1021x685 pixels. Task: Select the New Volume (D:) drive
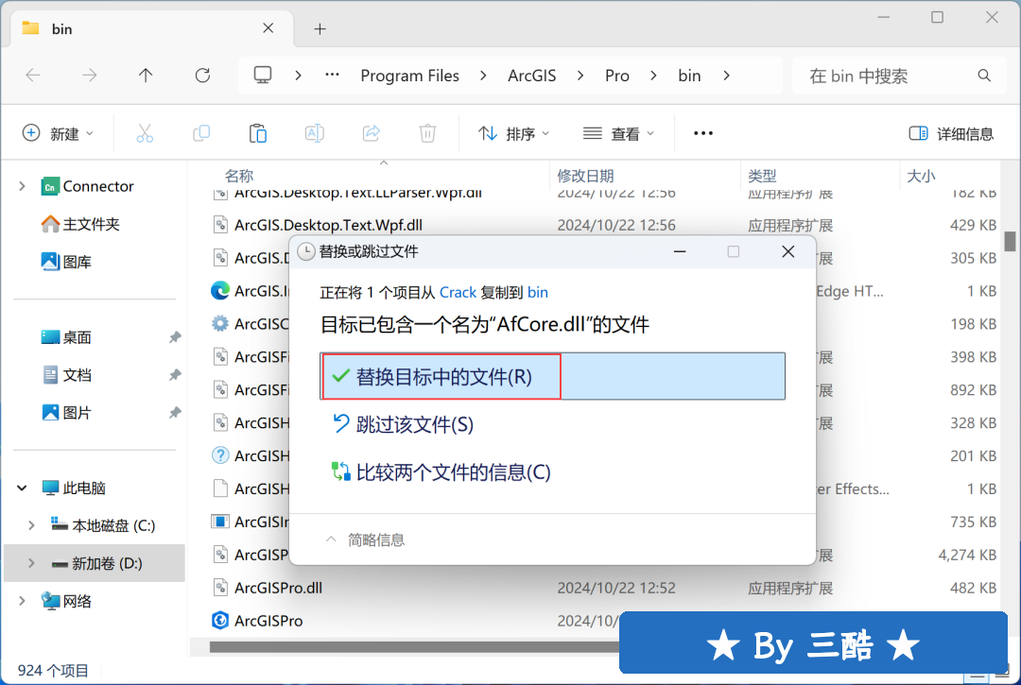pyautogui.click(x=95, y=563)
